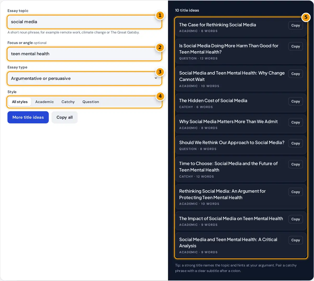Copy the "Rethinking Social Media: An Argument" title
314x281 pixels.
click(x=296, y=192)
